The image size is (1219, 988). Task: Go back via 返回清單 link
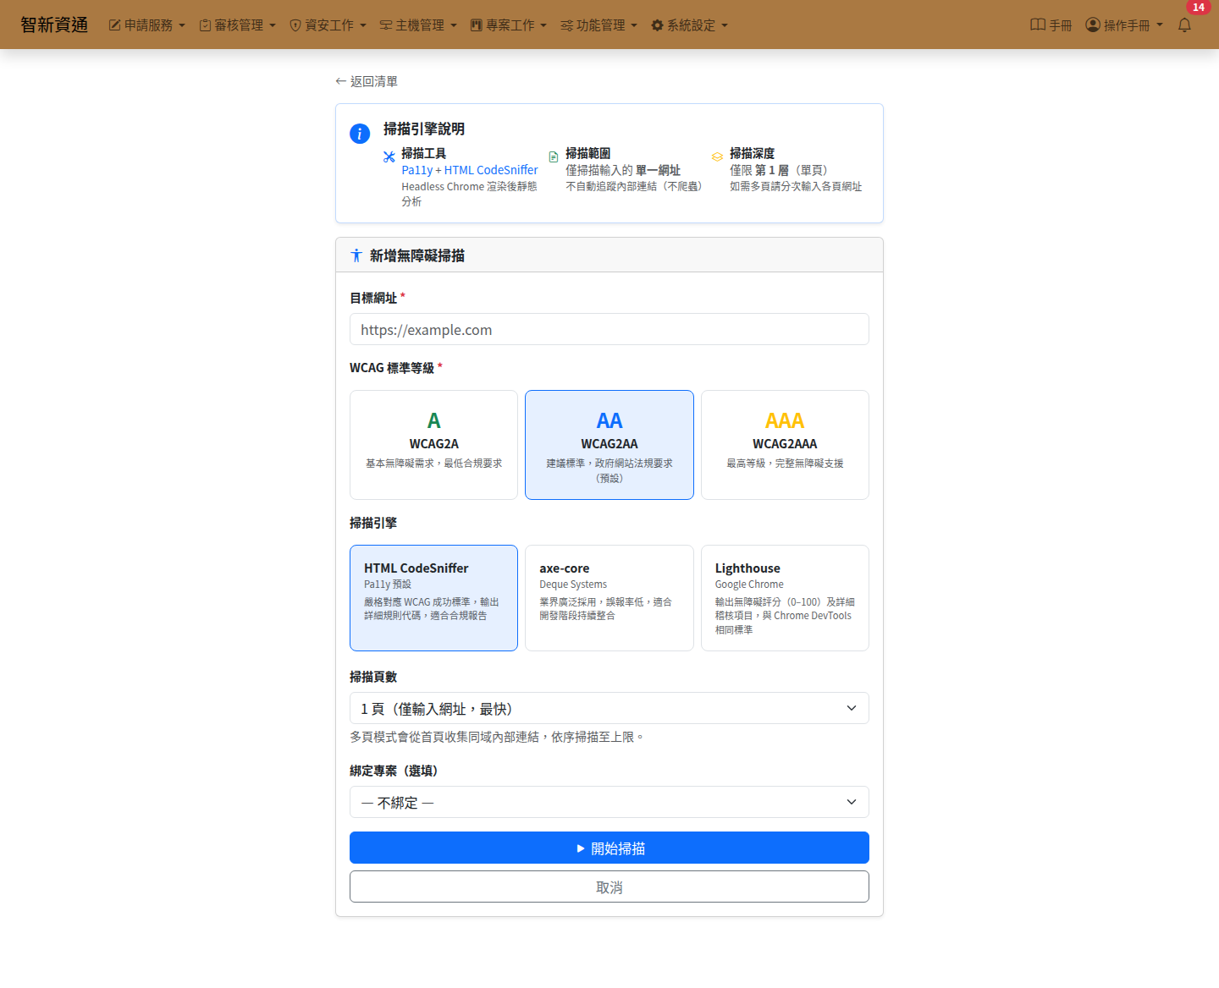click(367, 81)
